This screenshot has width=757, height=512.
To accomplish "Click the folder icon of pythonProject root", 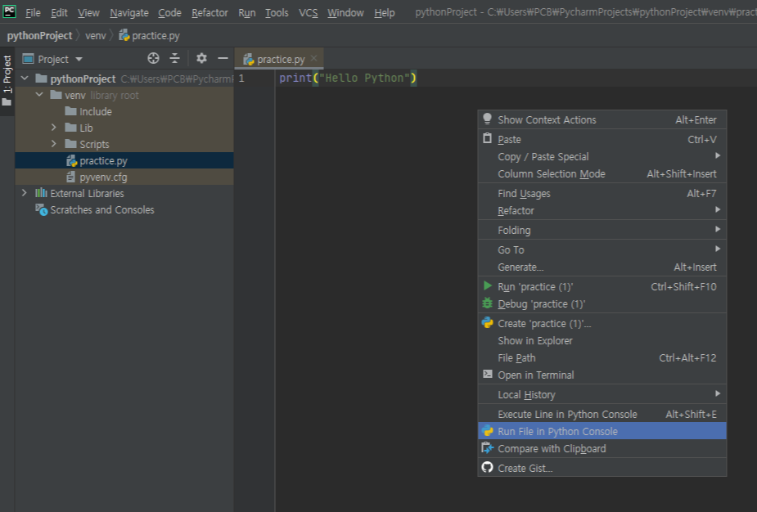I will 42,79.
